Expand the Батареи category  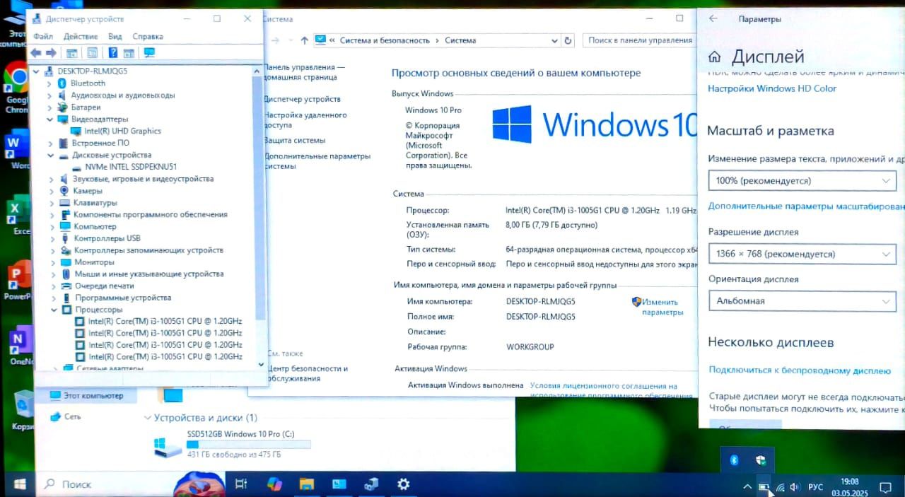click(x=51, y=107)
